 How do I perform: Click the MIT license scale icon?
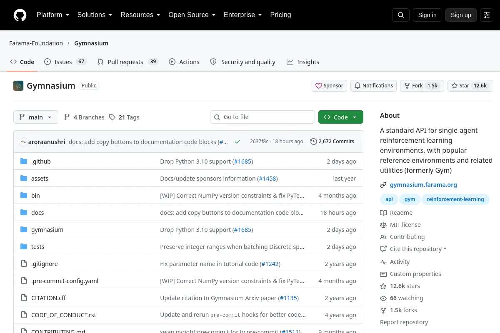pyautogui.click(x=383, y=225)
